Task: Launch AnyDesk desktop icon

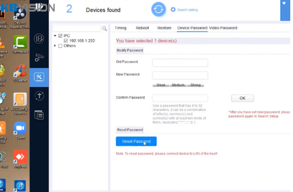Action: 20,159
